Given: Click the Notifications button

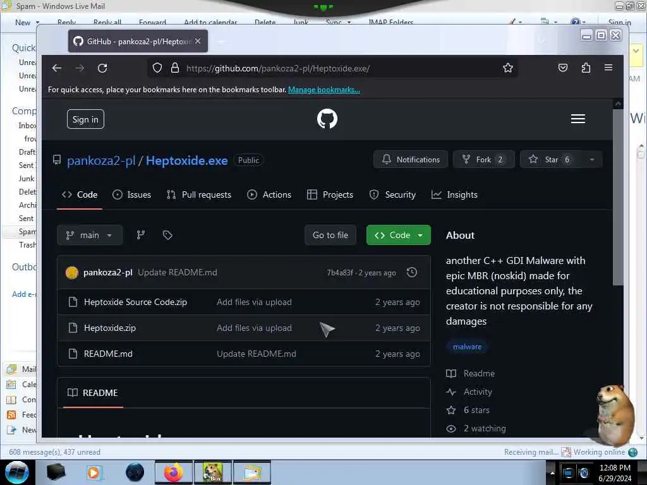Looking at the screenshot, I should coord(411,160).
